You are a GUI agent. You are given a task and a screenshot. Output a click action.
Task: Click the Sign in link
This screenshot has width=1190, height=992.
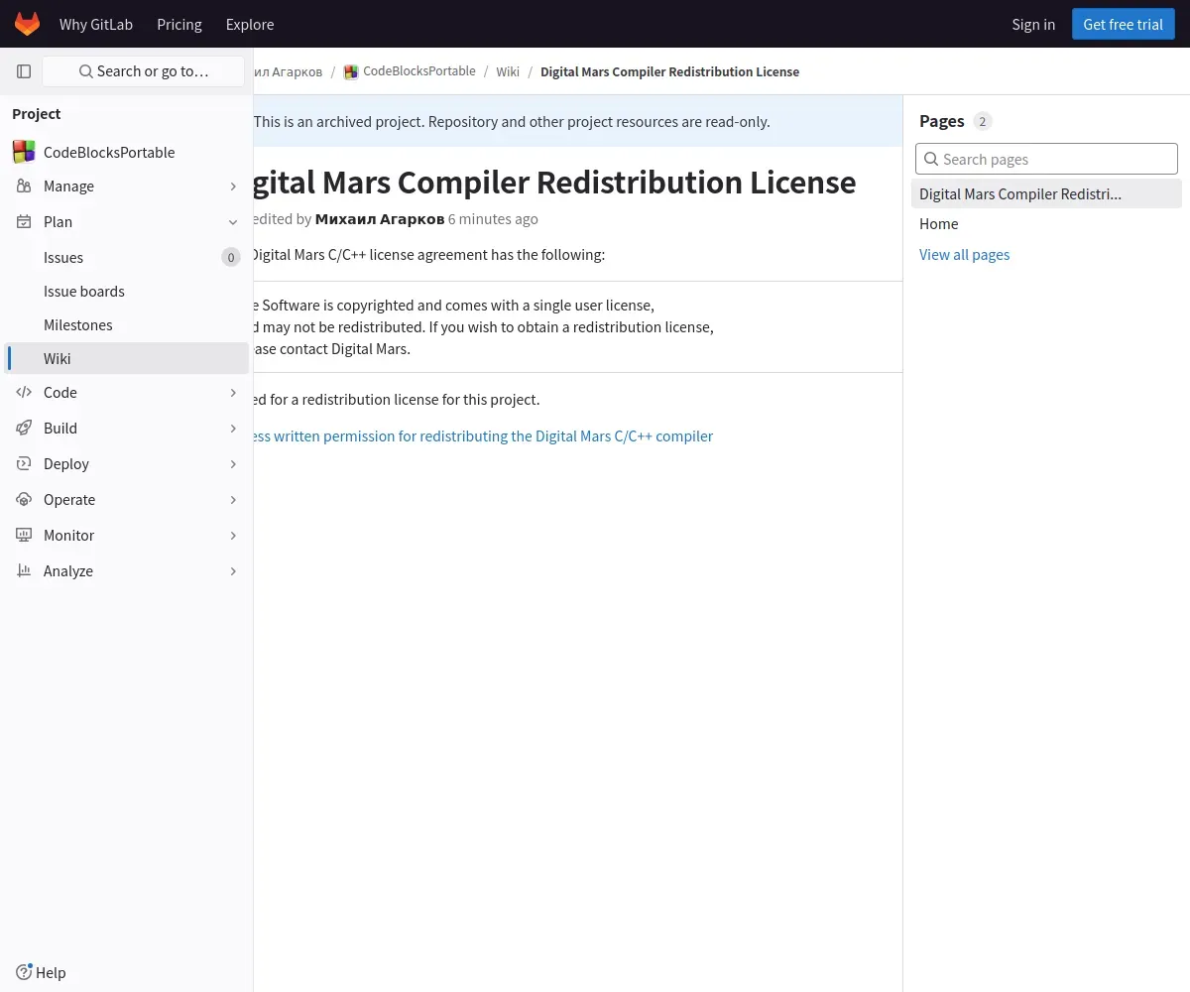point(1033,24)
